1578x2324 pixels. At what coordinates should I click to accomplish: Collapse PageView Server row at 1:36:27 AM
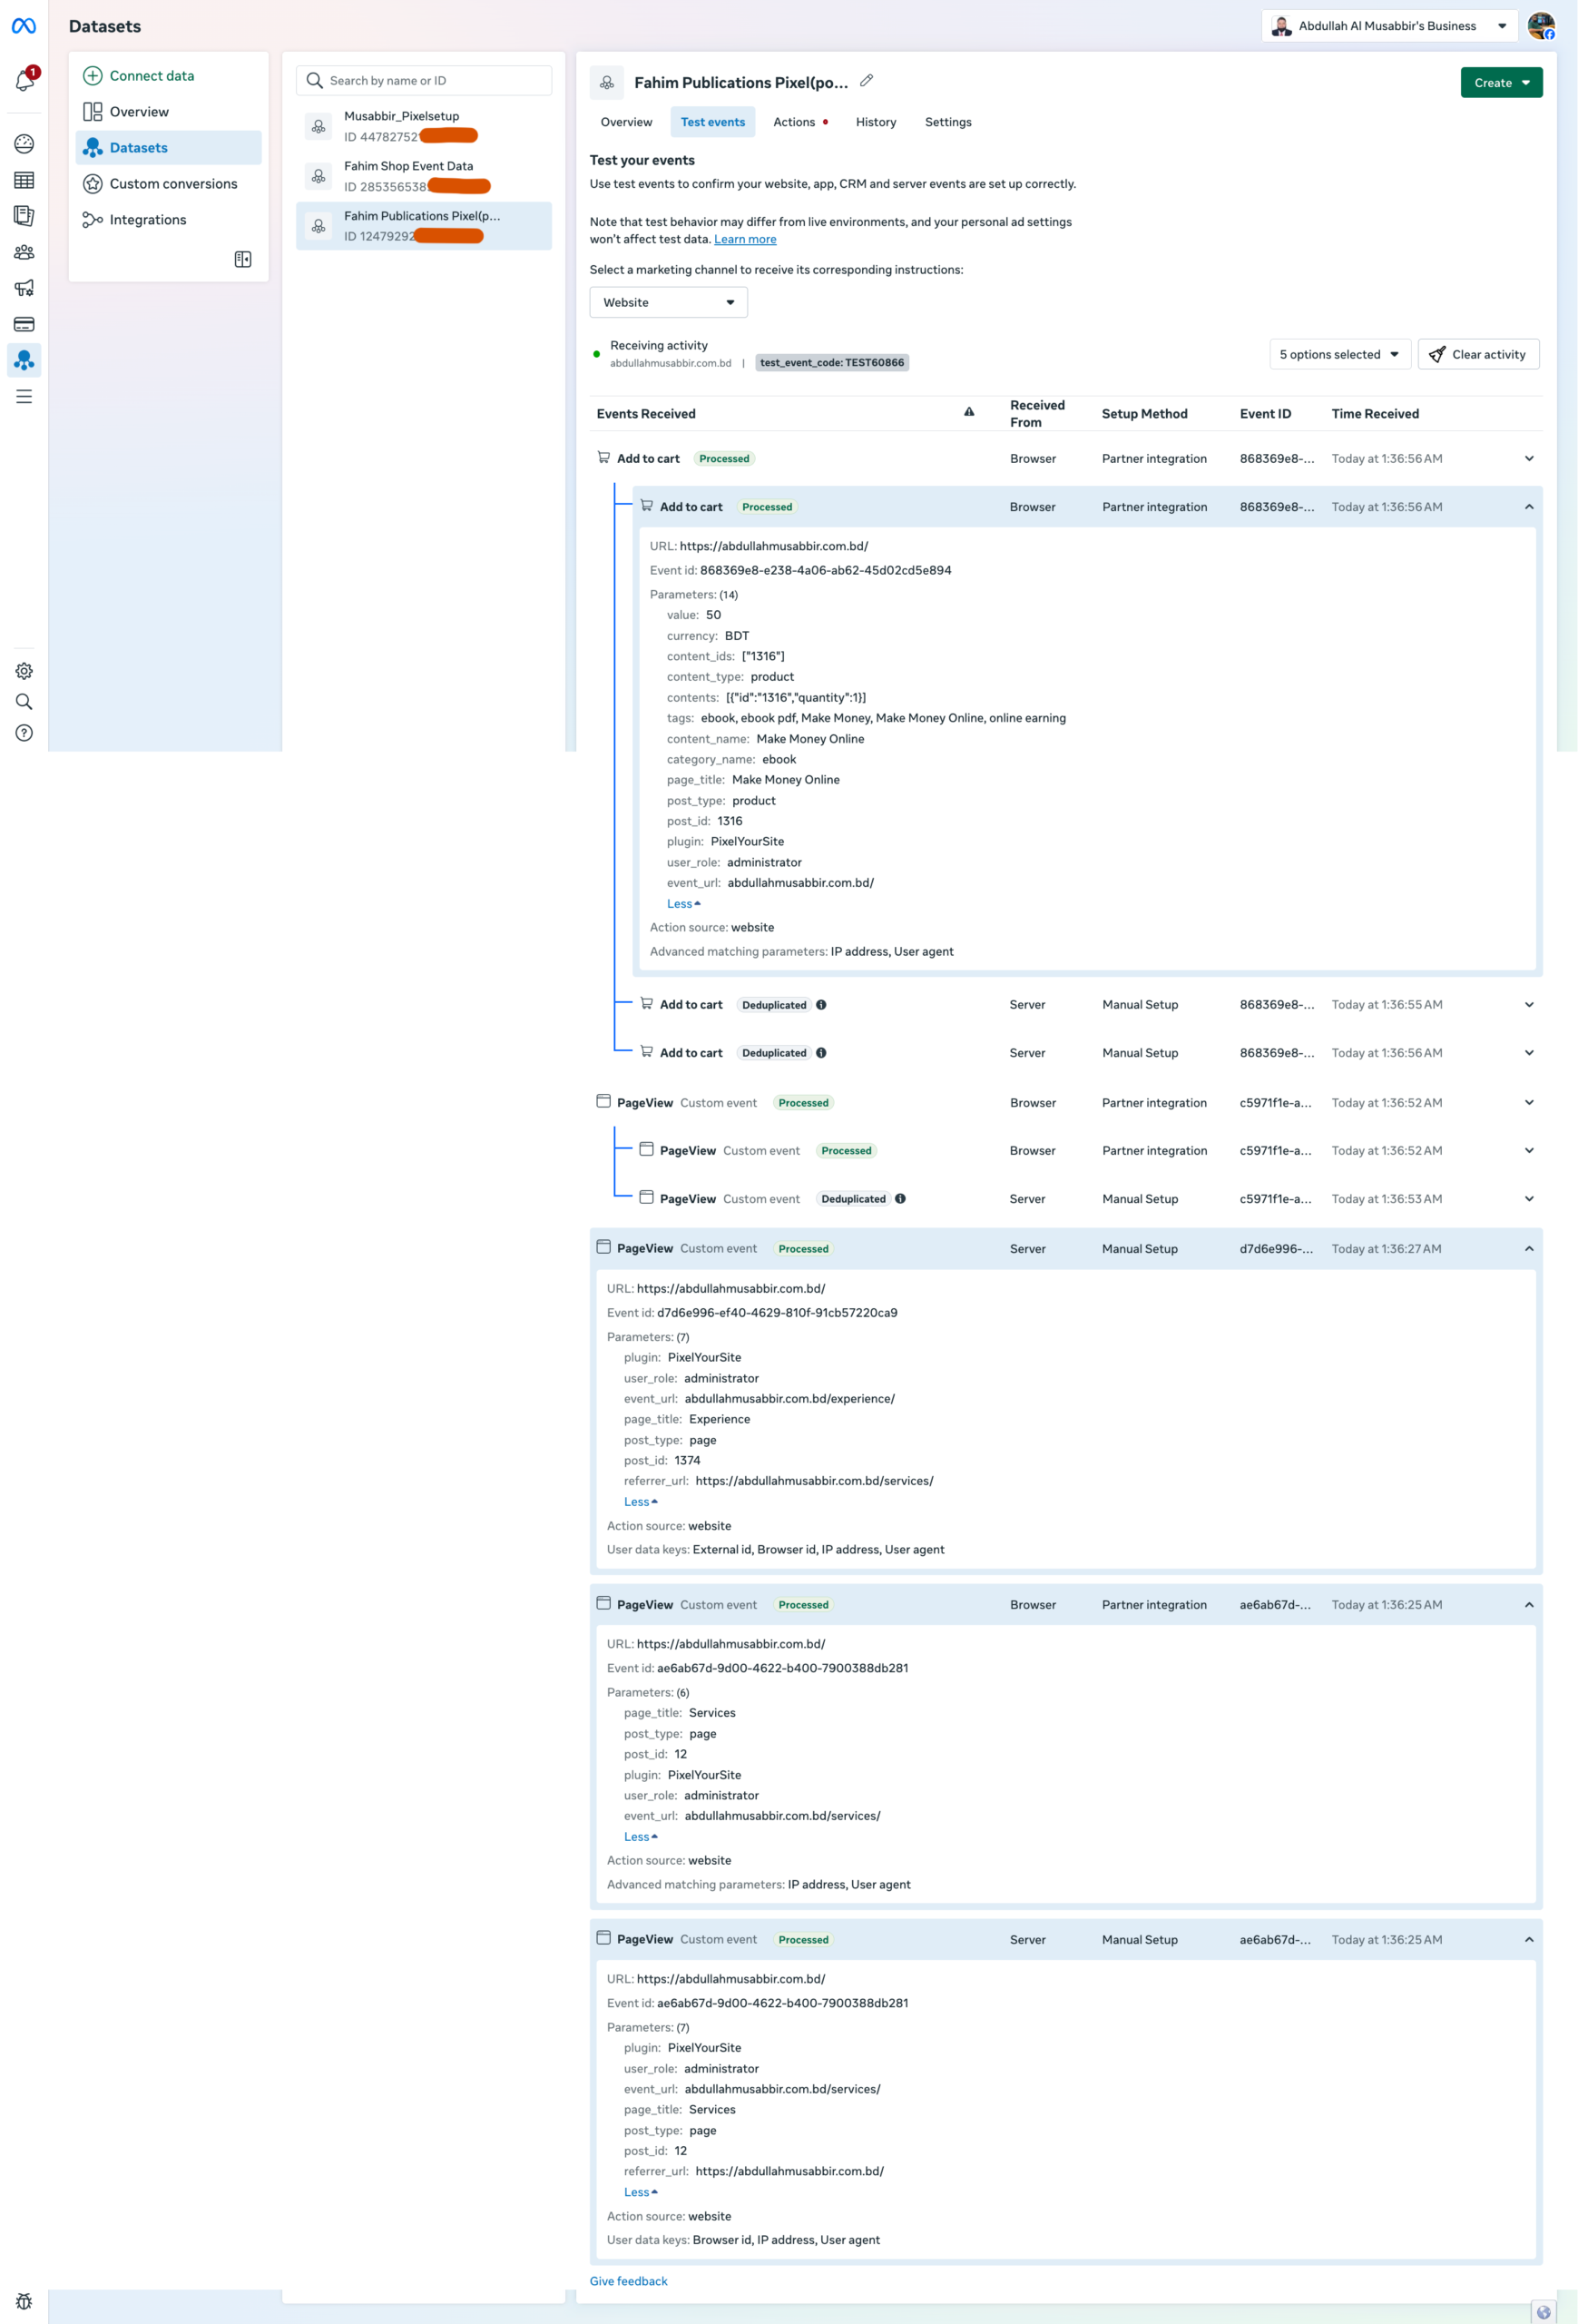click(1529, 1249)
